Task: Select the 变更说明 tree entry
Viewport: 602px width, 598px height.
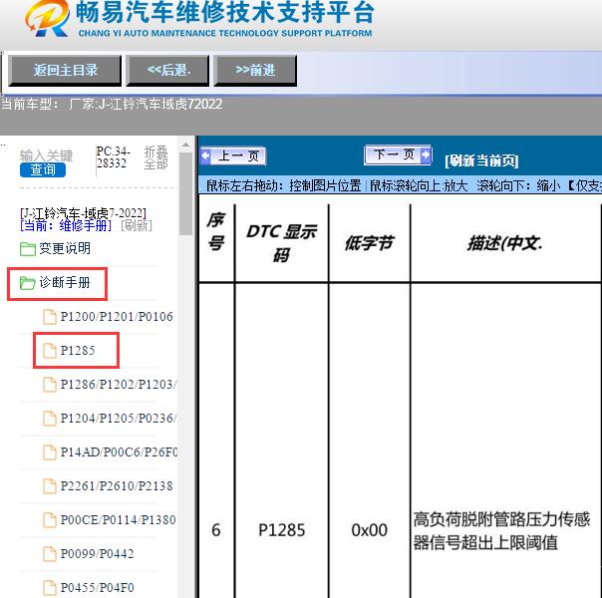Action: 65,248
